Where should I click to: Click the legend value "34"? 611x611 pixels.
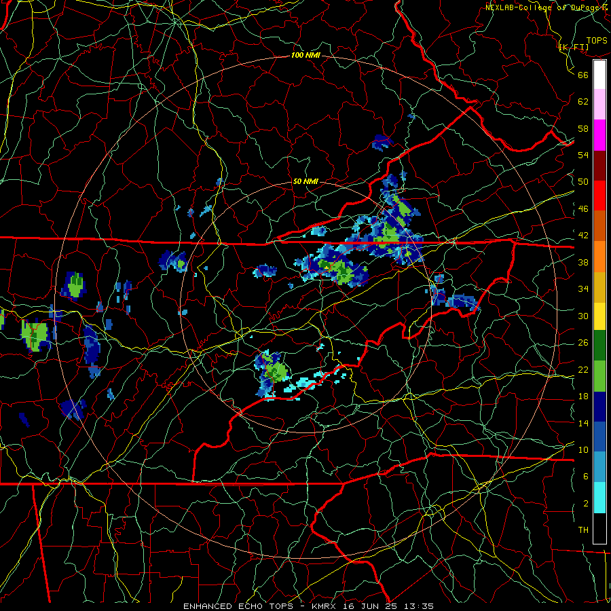click(x=583, y=289)
